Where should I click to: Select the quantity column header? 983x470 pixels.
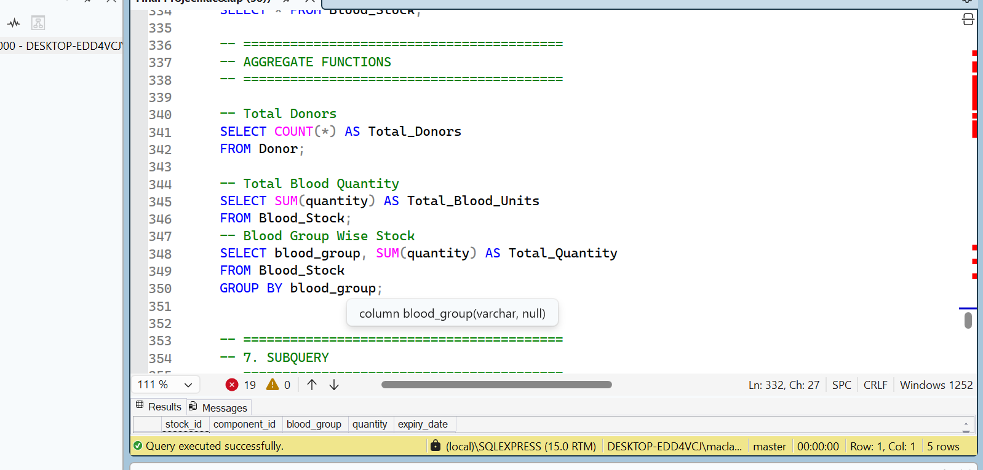[370, 425]
